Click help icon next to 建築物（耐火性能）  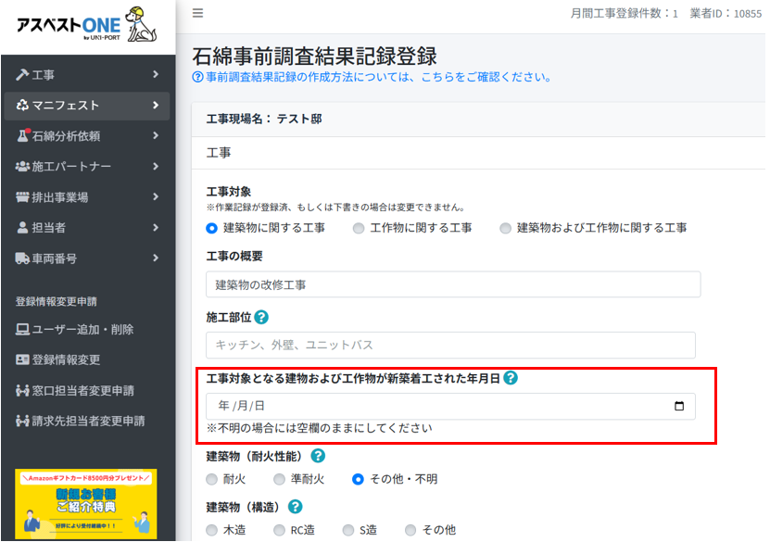coord(318,456)
